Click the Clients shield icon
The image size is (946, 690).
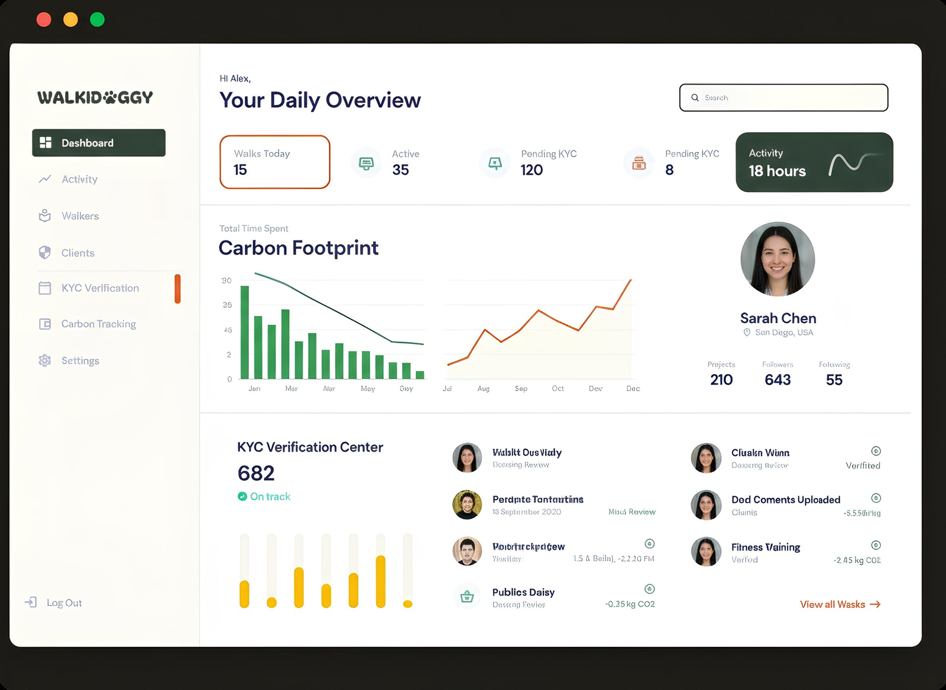pos(45,253)
